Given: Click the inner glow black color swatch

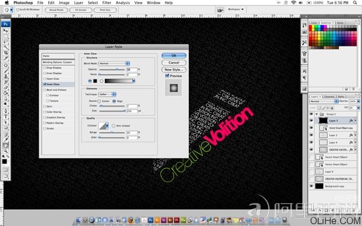Looking at the screenshot, I should [95, 81].
